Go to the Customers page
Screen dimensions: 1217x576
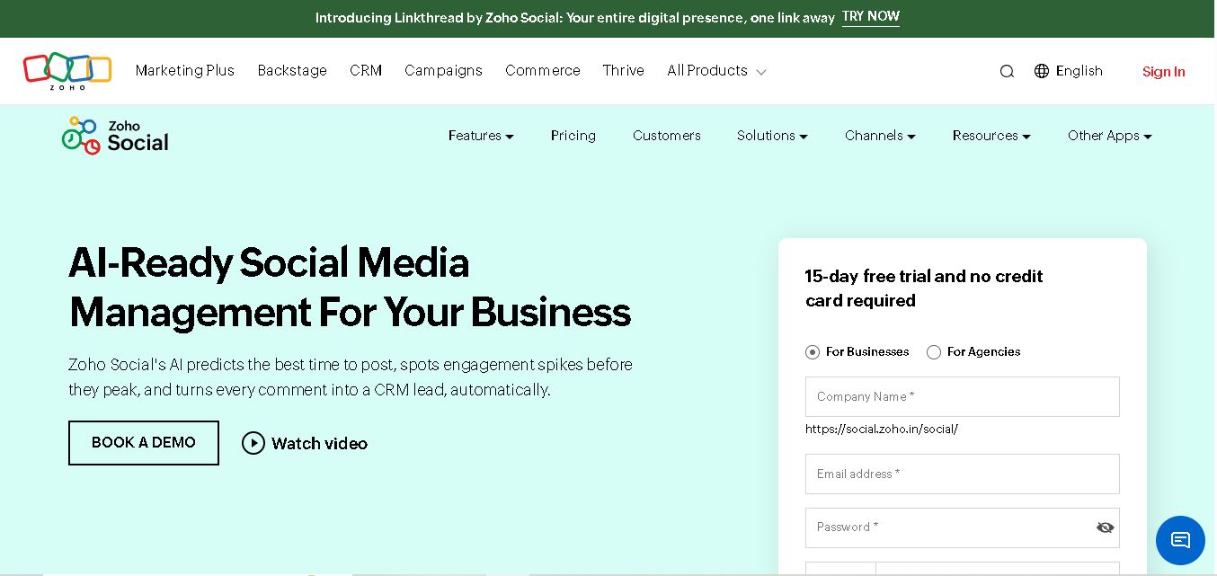tap(667, 136)
